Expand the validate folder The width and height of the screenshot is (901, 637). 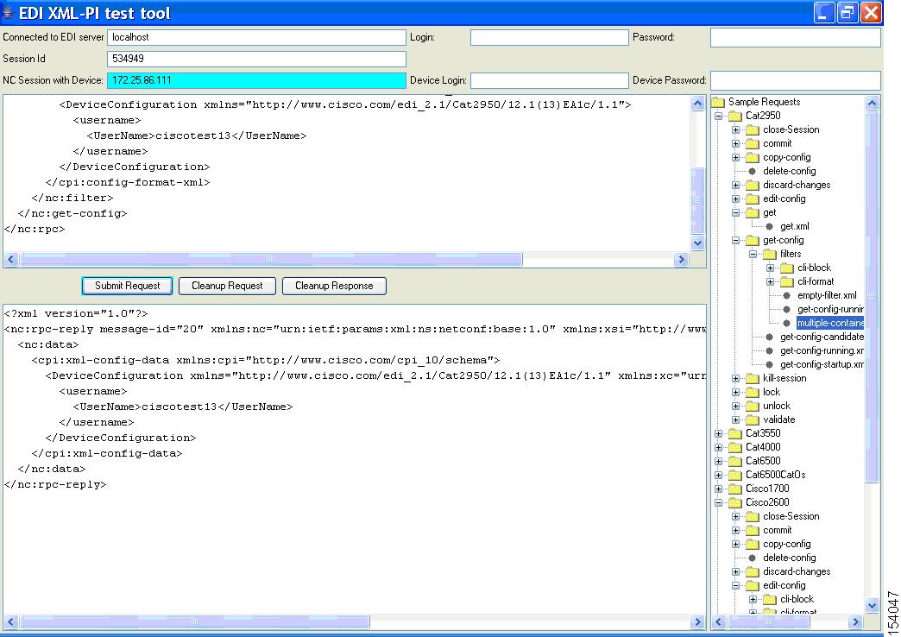(735, 419)
